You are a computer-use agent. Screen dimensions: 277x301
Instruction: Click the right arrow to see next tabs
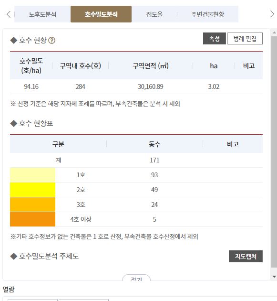click(x=272, y=14)
